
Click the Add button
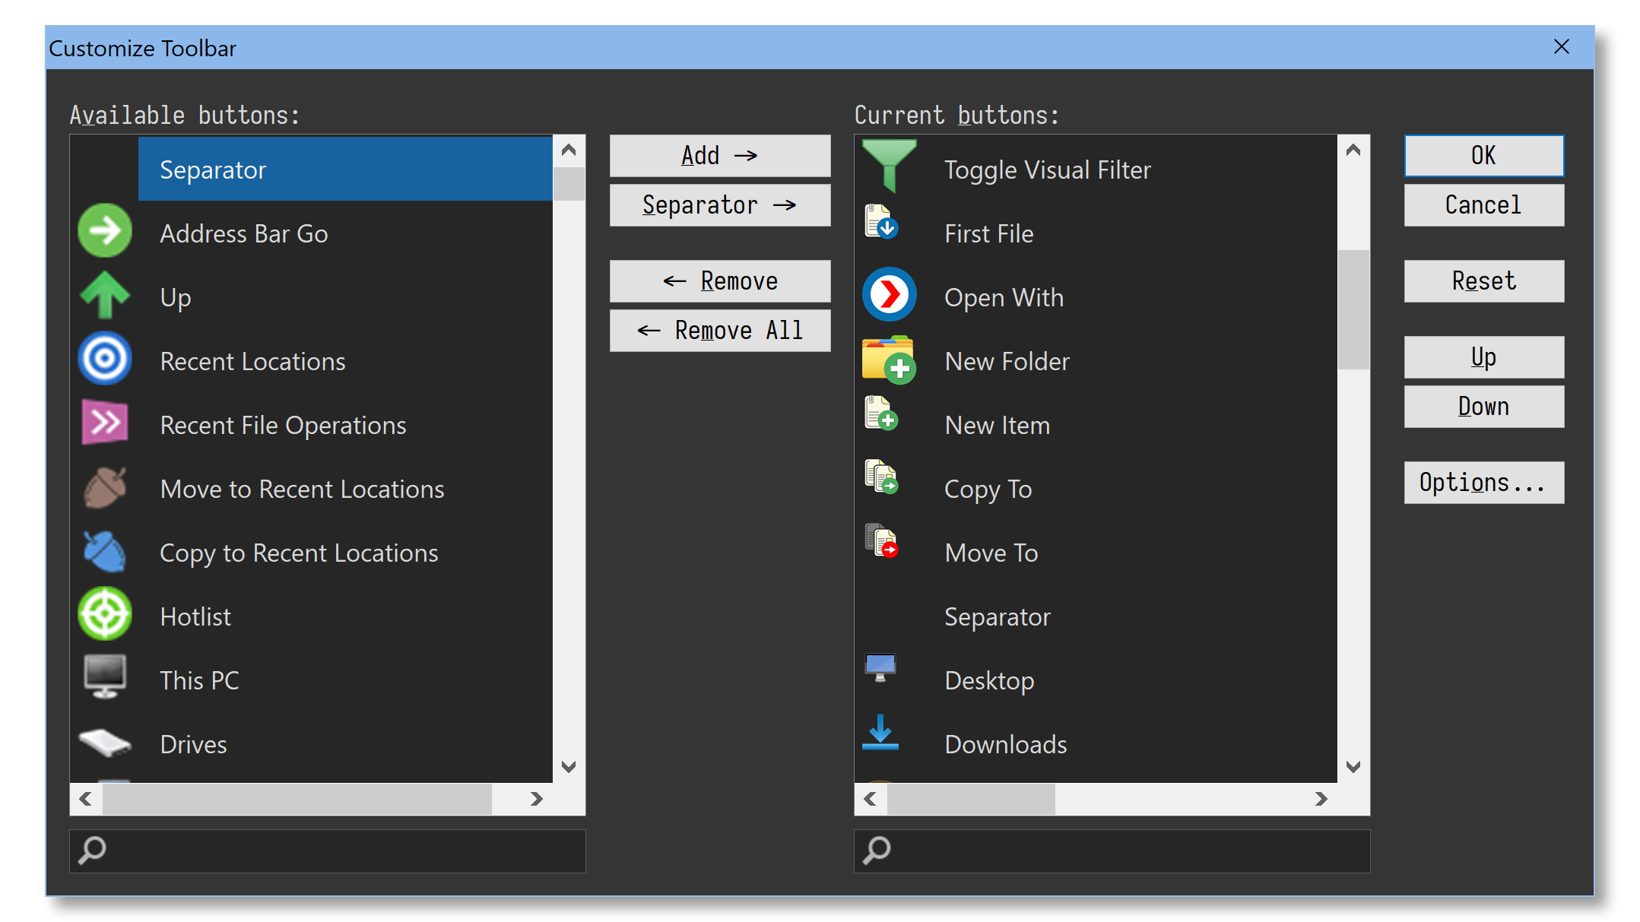point(719,155)
